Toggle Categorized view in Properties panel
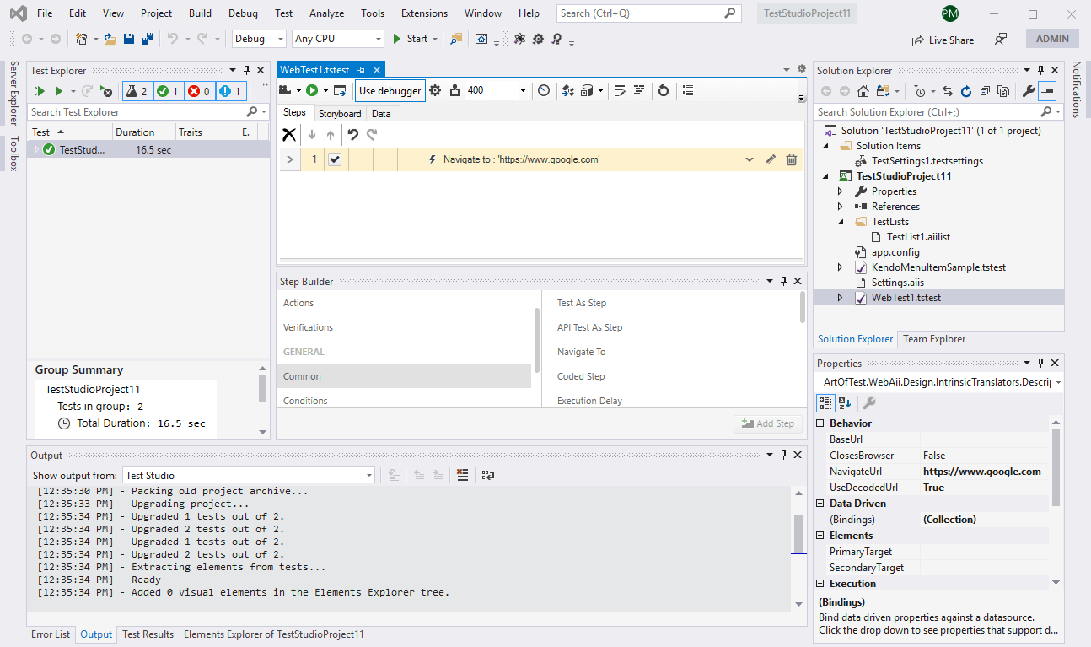1091x647 pixels. click(x=826, y=403)
